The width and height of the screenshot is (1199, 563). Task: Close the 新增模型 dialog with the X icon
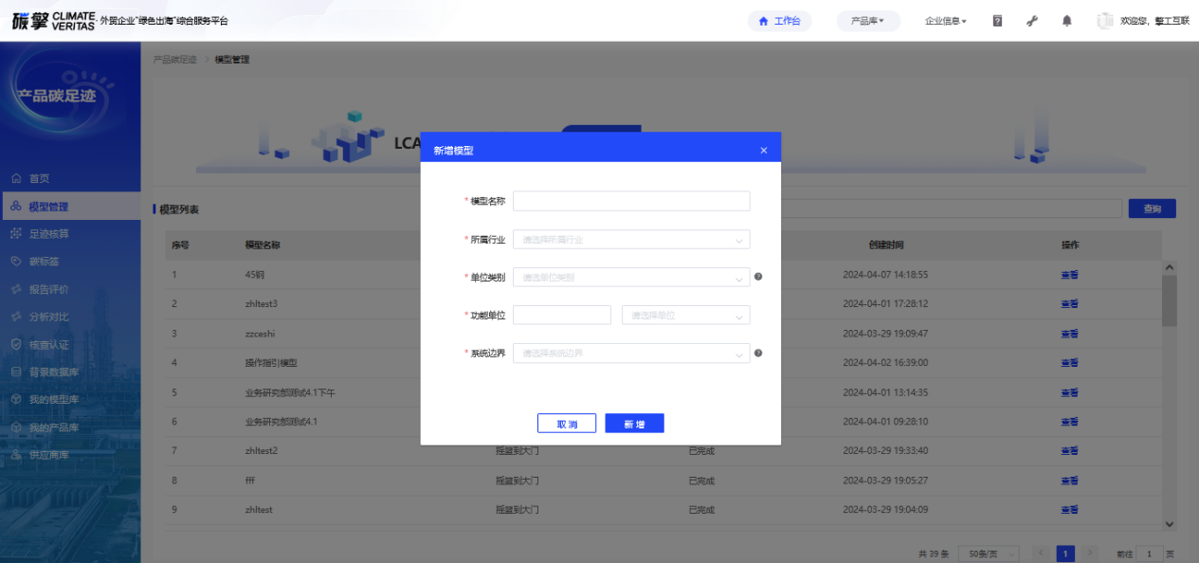(x=763, y=151)
